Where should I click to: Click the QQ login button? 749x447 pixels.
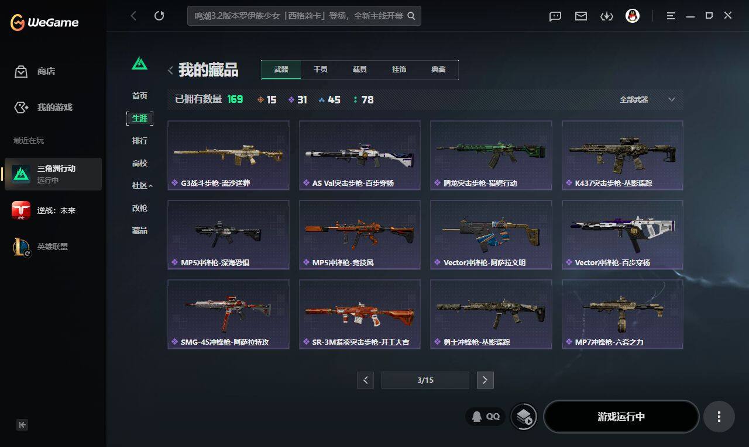(486, 417)
